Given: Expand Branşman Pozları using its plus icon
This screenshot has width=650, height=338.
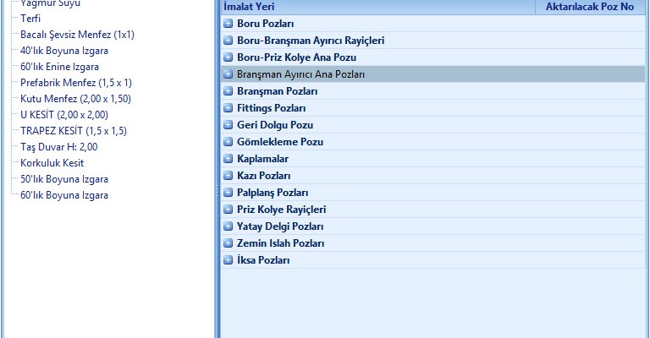Looking at the screenshot, I should coord(228,91).
